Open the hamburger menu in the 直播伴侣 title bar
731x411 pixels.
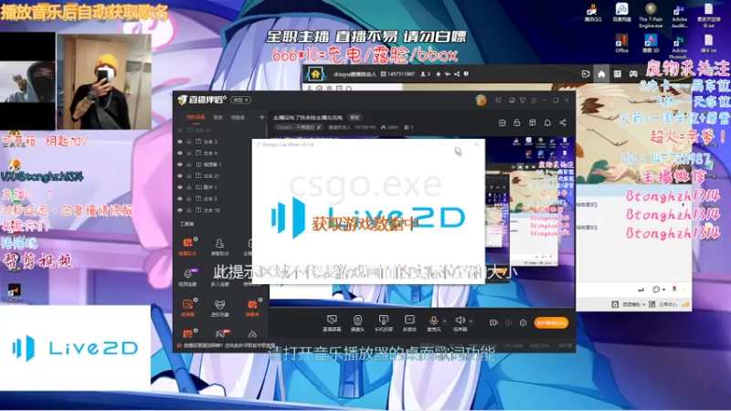(534, 100)
